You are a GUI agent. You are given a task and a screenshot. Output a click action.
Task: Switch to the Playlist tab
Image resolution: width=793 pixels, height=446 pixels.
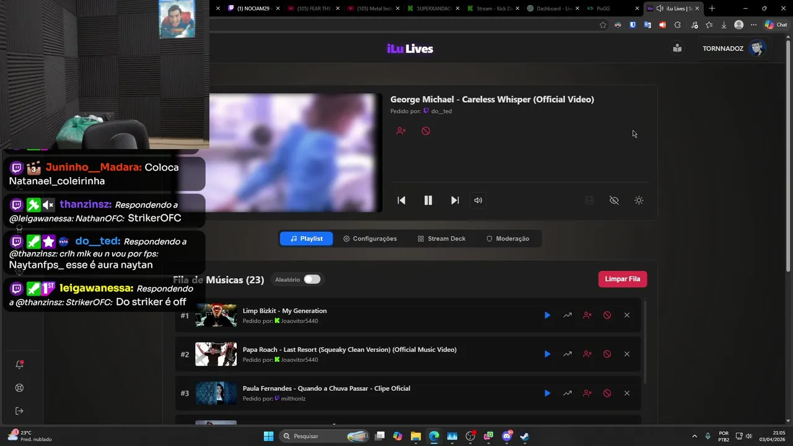(x=306, y=238)
